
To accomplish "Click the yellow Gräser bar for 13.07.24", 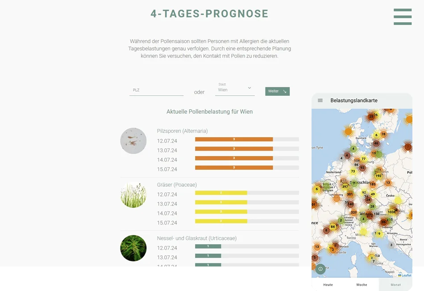I will click(x=221, y=202).
